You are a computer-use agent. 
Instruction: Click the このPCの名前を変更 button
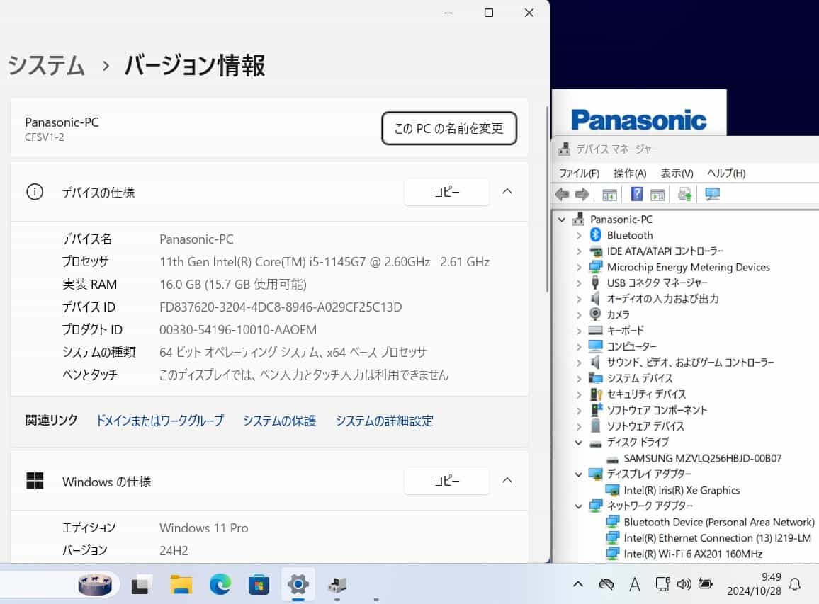[448, 129]
